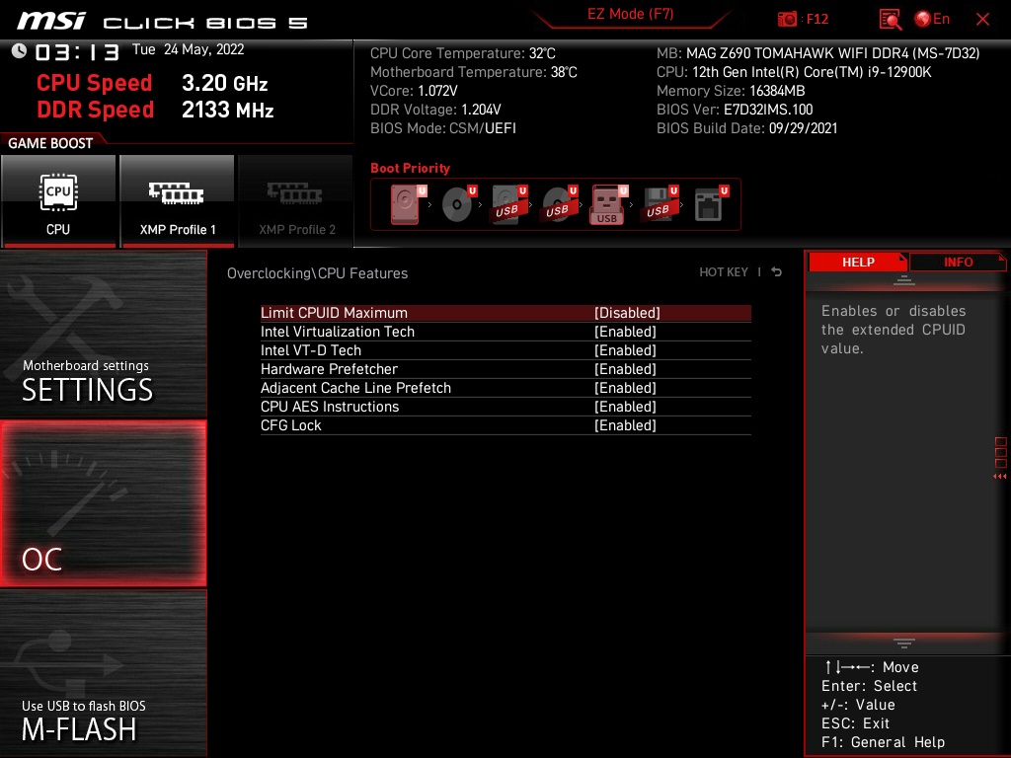Collapse help panel using side arrows

[999, 477]
